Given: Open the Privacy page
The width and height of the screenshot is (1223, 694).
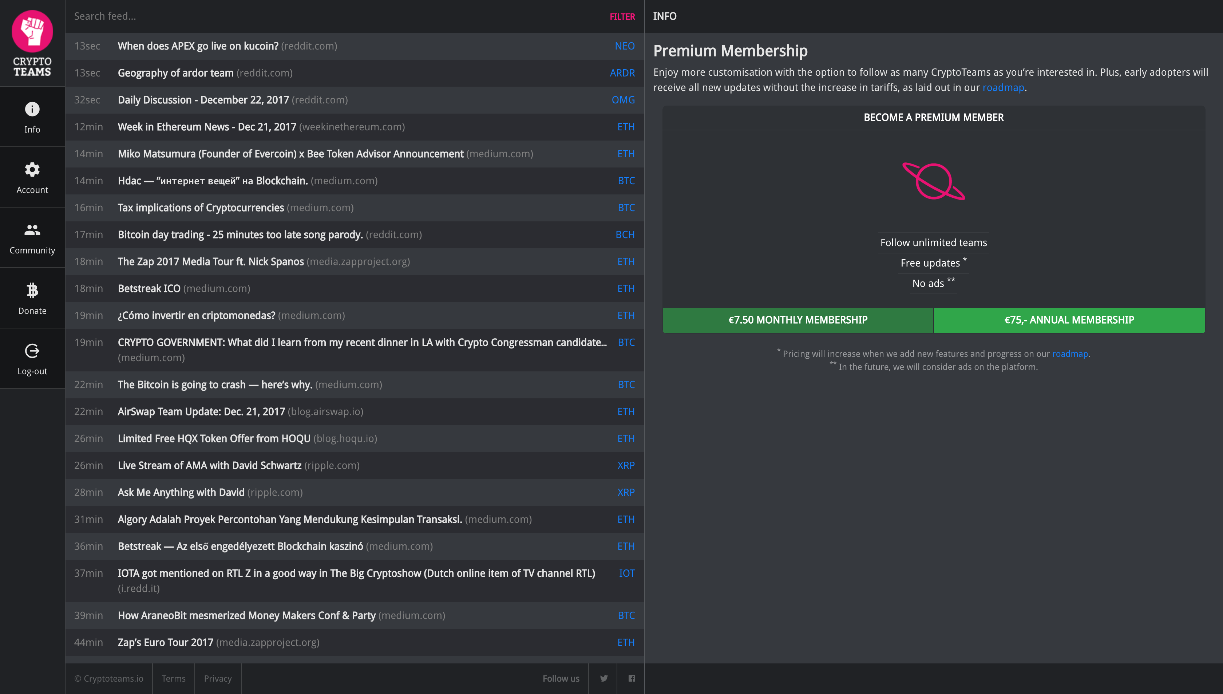Looking at the screenshot, I should click(218, 678).
